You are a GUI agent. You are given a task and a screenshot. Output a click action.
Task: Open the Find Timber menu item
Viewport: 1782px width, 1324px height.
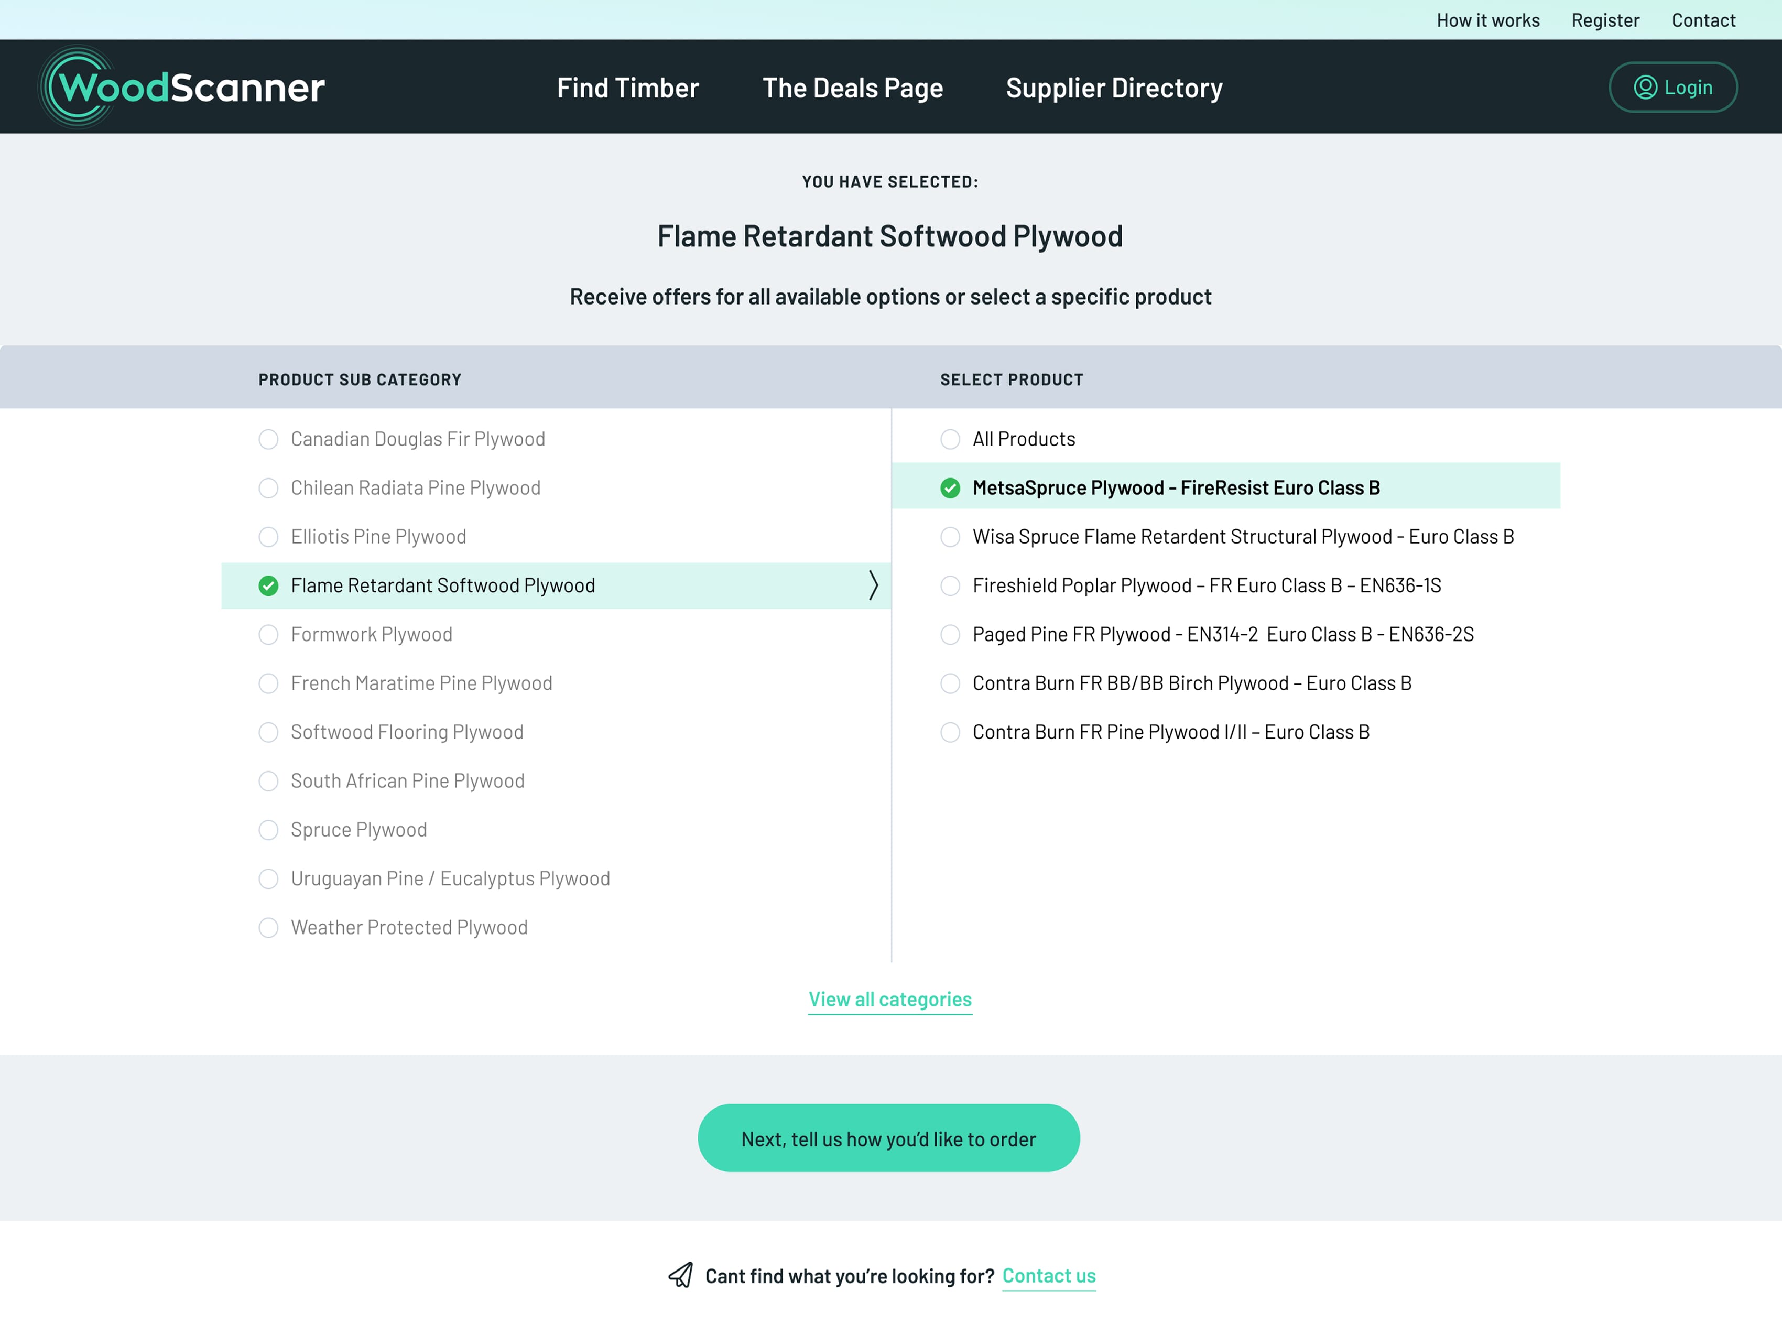(x=627, y=88)
